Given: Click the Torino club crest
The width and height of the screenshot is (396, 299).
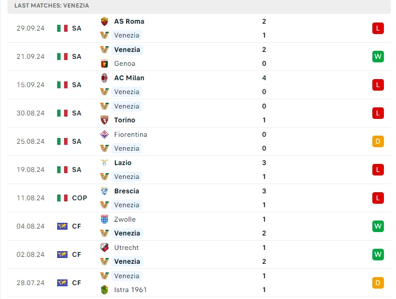Looking at the screenshot, I should 104,120.
